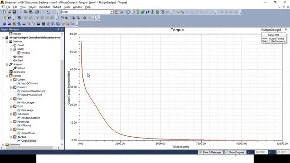Image resolution: width=290 pixels, height=163 pixels.
Task: Click the Open folder toolbar icon
Action: click(9, 12)
